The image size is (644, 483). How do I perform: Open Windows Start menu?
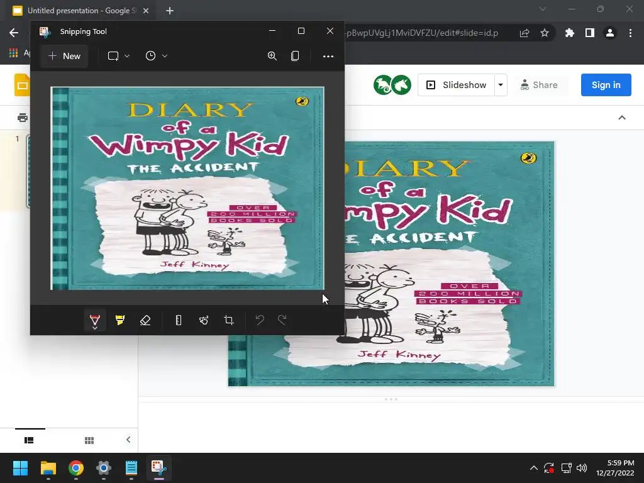(20, 468)
